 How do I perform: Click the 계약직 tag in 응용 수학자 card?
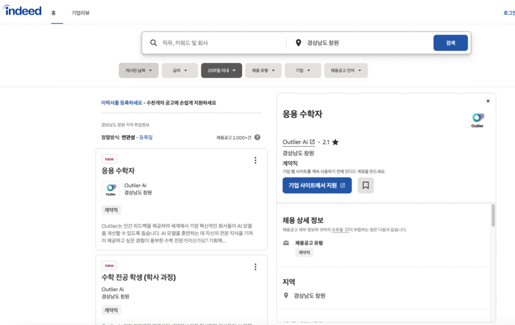point(111,210)
